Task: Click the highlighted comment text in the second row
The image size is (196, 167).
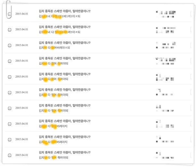Action: pyautogui.click(x=59, y=32)
